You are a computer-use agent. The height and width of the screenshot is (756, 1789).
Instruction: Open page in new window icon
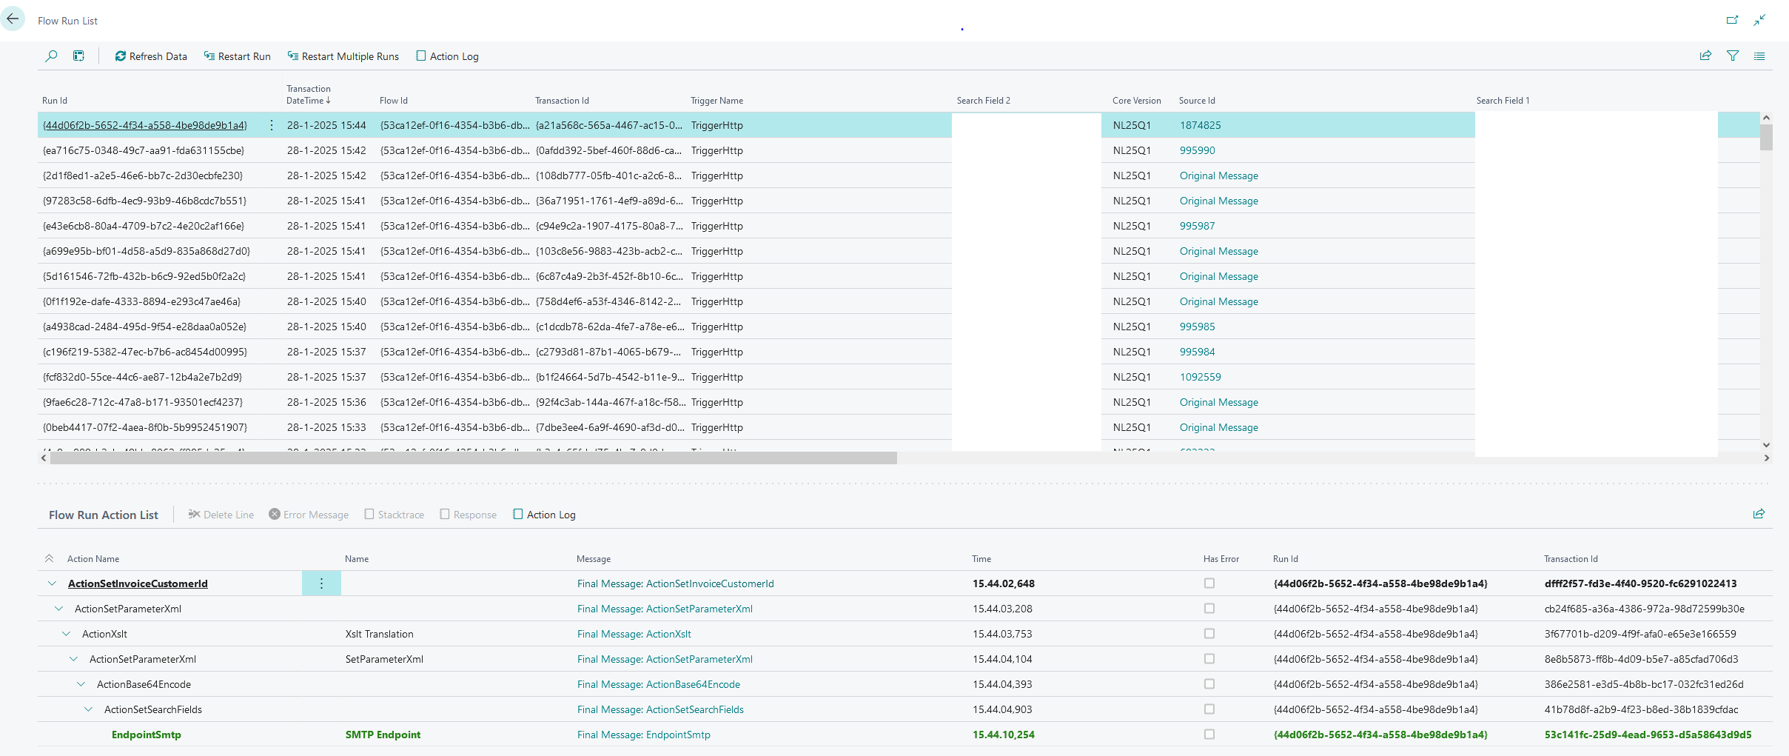coord(1732,20)
